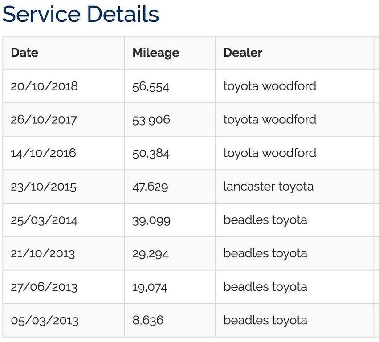The image size is (379, 342).
Task: Click mileage value 19,074
Action: click(150, 288)
